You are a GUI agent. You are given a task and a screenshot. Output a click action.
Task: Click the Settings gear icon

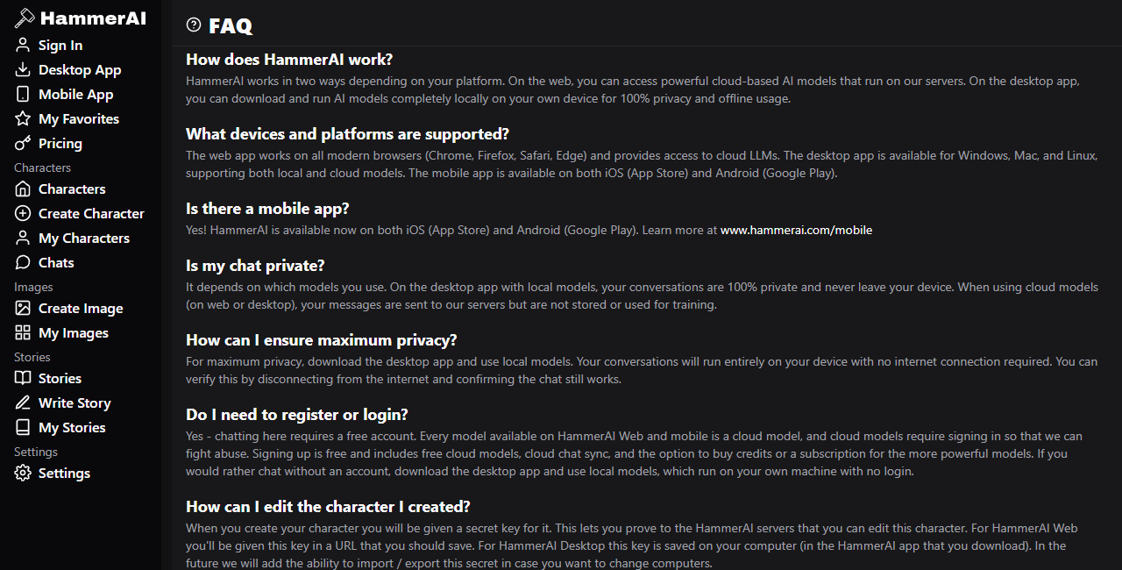[23, 474]
